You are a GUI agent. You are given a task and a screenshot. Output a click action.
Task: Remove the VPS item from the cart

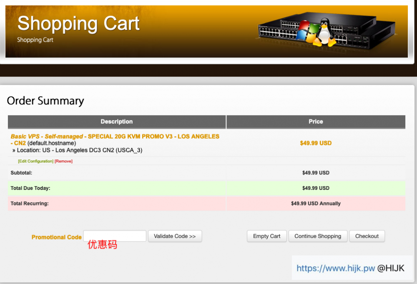[x=63, y=161]
